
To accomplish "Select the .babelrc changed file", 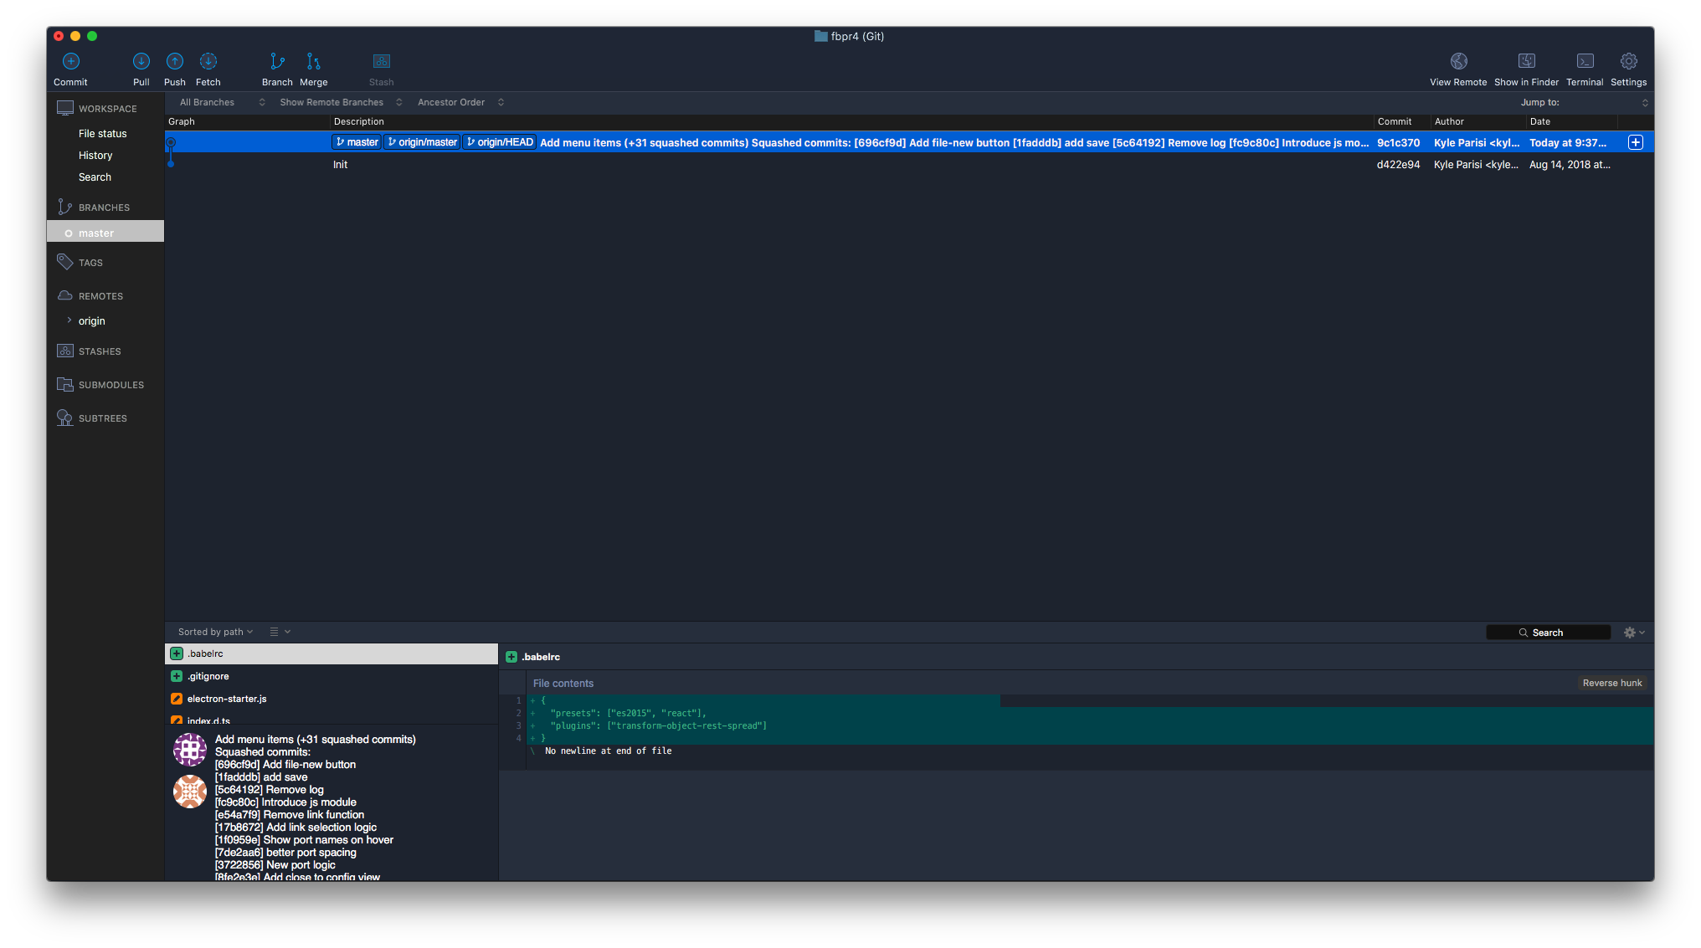I will coord(331,652).
